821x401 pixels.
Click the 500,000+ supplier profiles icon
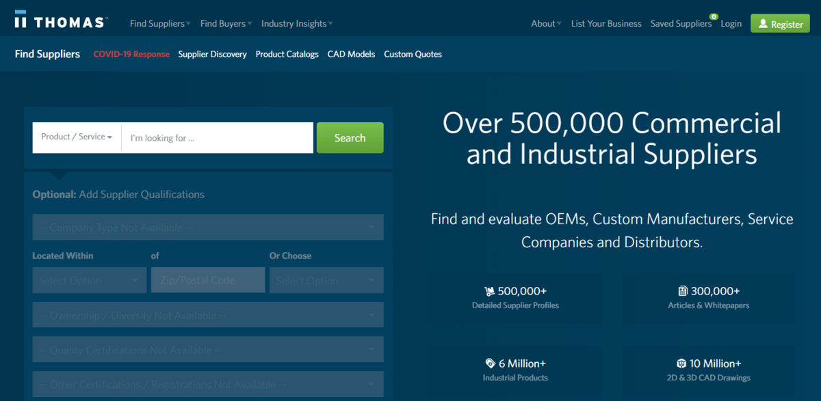coord(489,291)
